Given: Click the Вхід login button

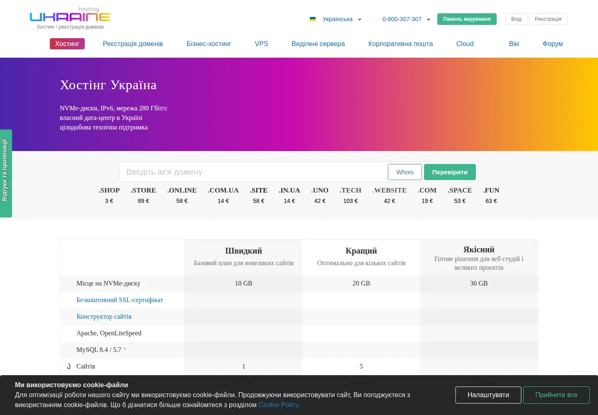Looking at the screenshot, I should coord(516,19).
